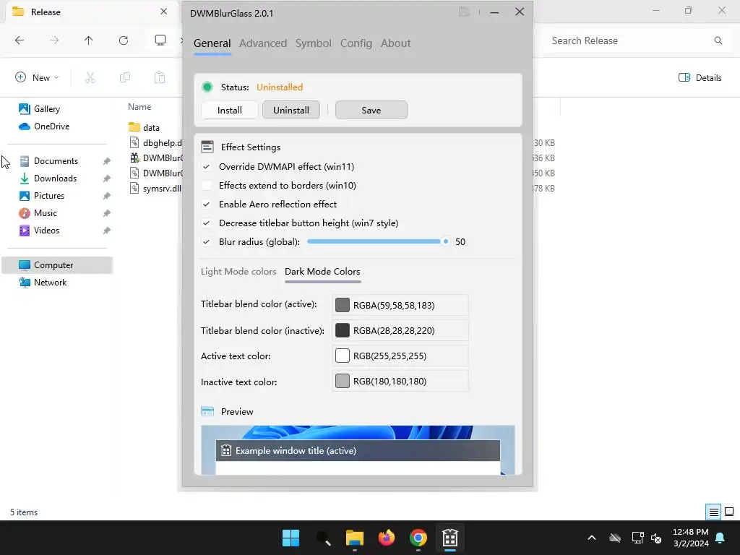Refresh the Release folder view
740x555 pixels.
pos(124,40)
